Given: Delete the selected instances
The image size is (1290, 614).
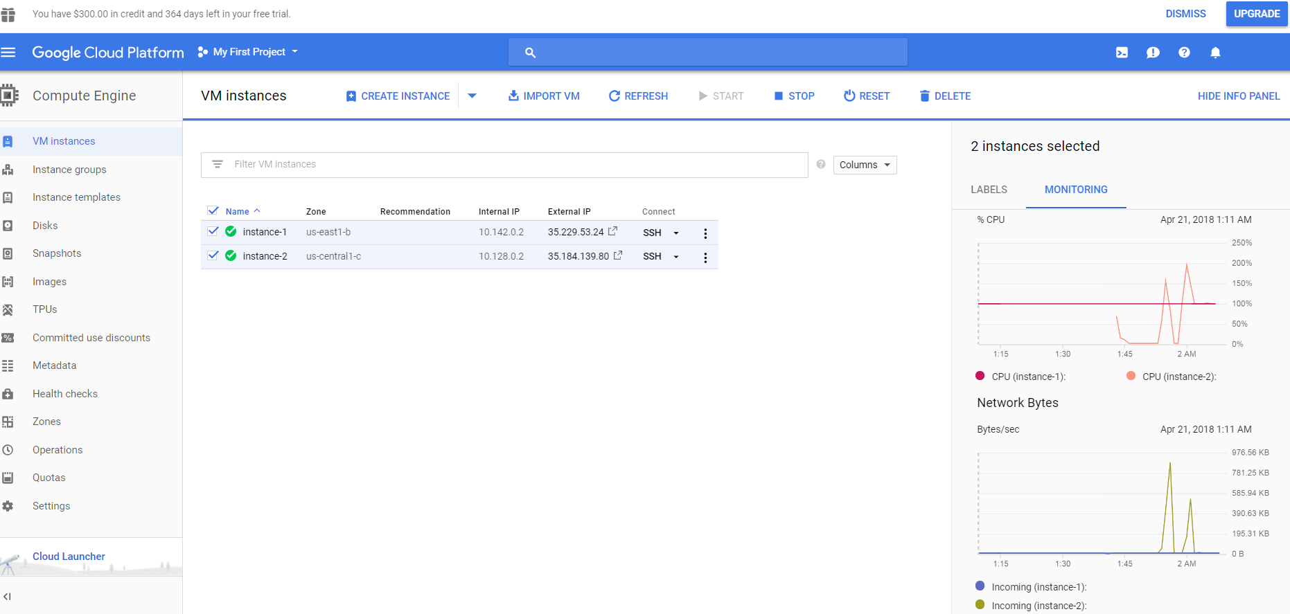Looking at the screenshot, I should pyautogui.click(x=945, y=96).
